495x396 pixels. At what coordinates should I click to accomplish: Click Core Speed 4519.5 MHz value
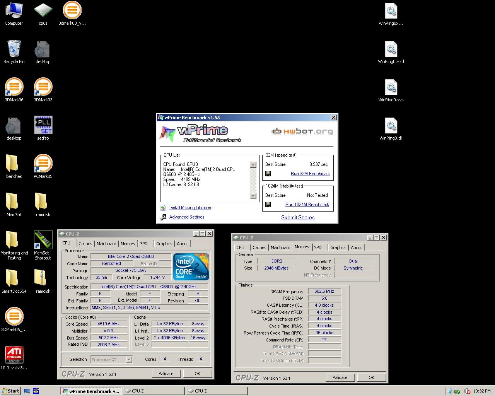pyautogui.click(x=109, y=324)
